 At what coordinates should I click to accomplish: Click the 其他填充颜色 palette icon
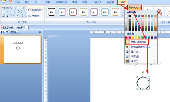tap(127, 47)
